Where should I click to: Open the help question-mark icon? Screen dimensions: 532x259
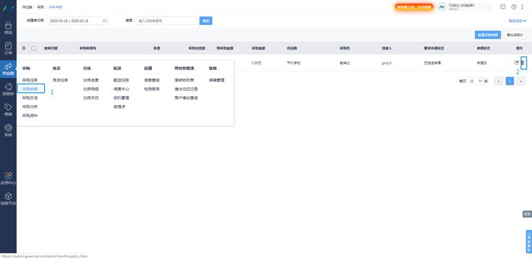pyautogui.click(x=513, y=7)
